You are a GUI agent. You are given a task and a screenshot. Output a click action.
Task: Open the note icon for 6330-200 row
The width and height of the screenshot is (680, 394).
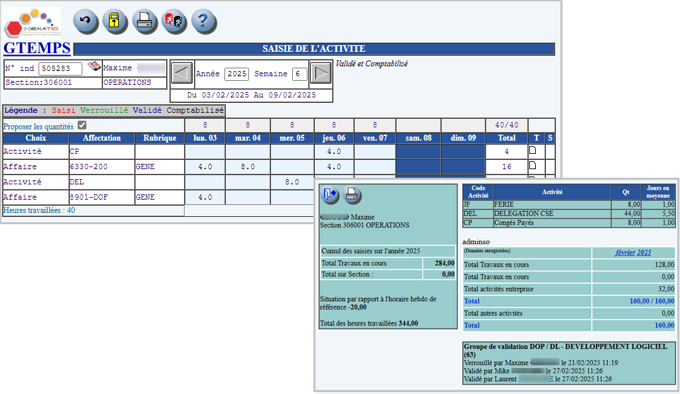[x=532, y=166]
